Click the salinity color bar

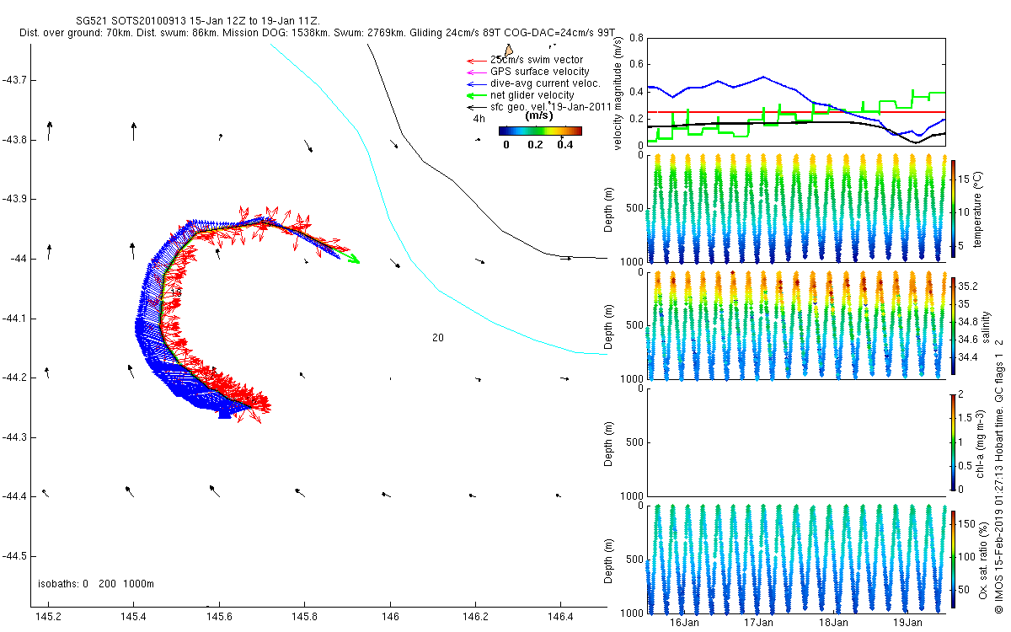tap(953, 324)
